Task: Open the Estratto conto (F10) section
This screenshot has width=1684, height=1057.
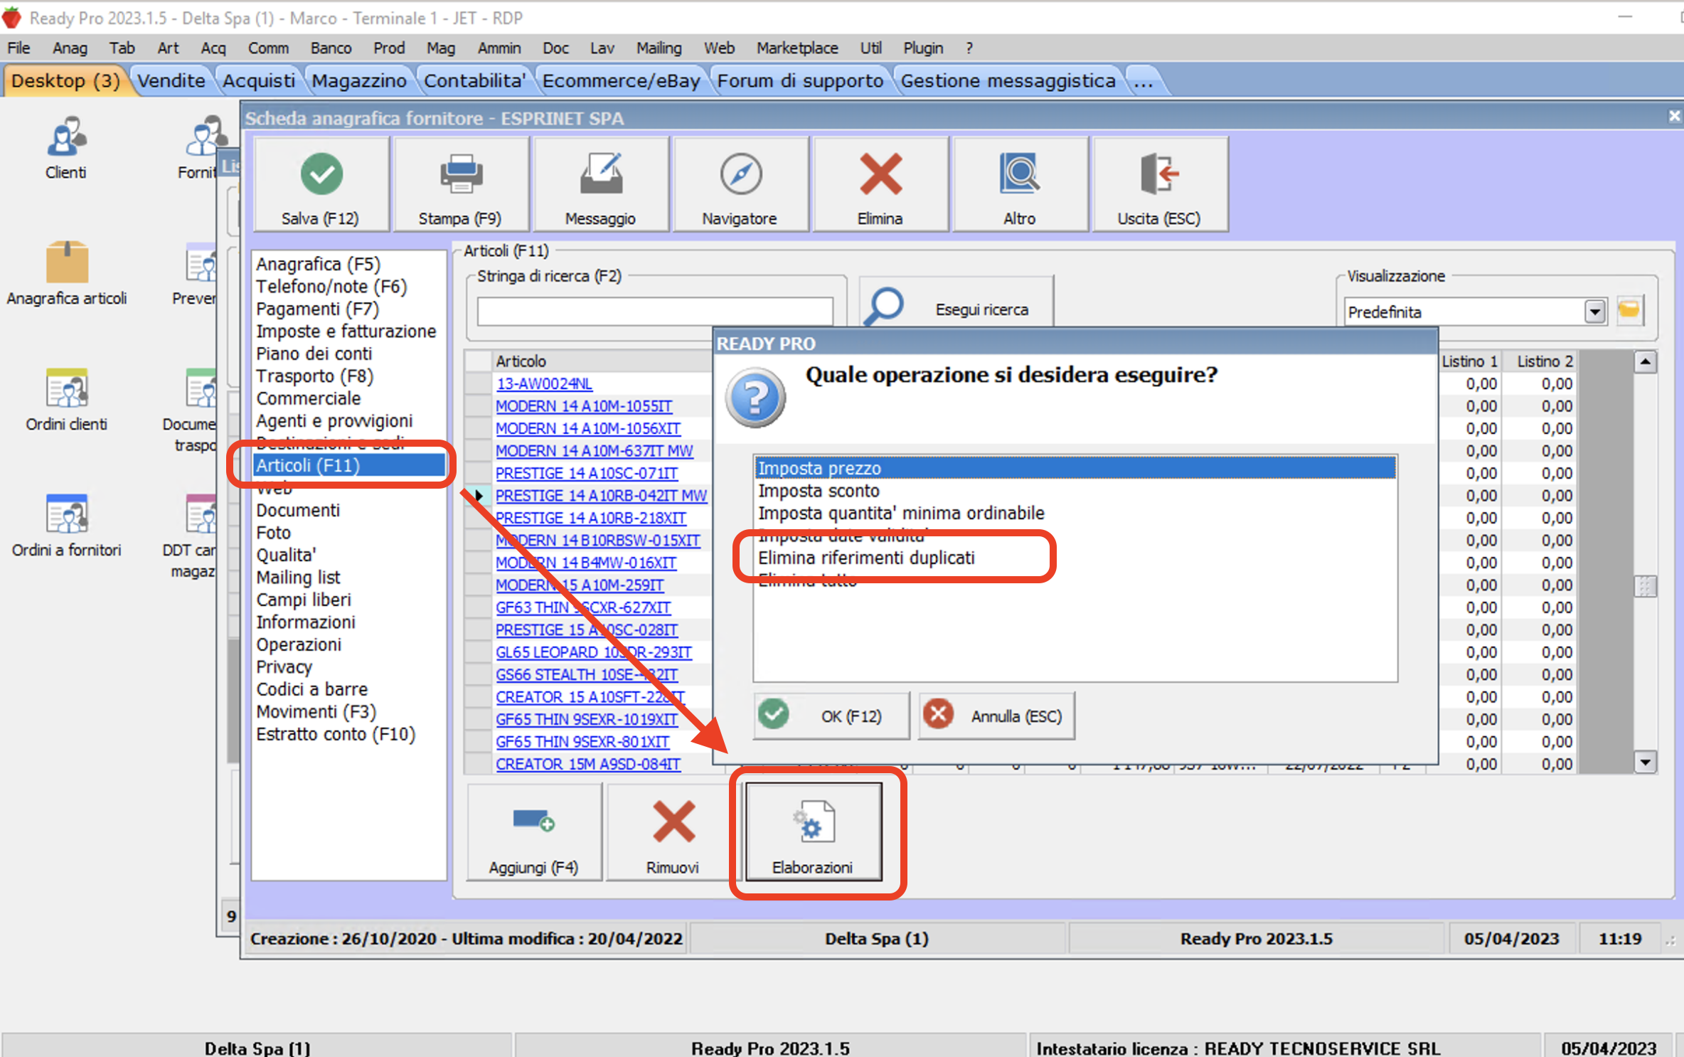Action: 336,734
